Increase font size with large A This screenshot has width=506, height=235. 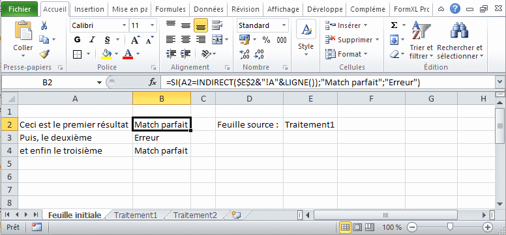pyautogui.click(x=135, y=40)
